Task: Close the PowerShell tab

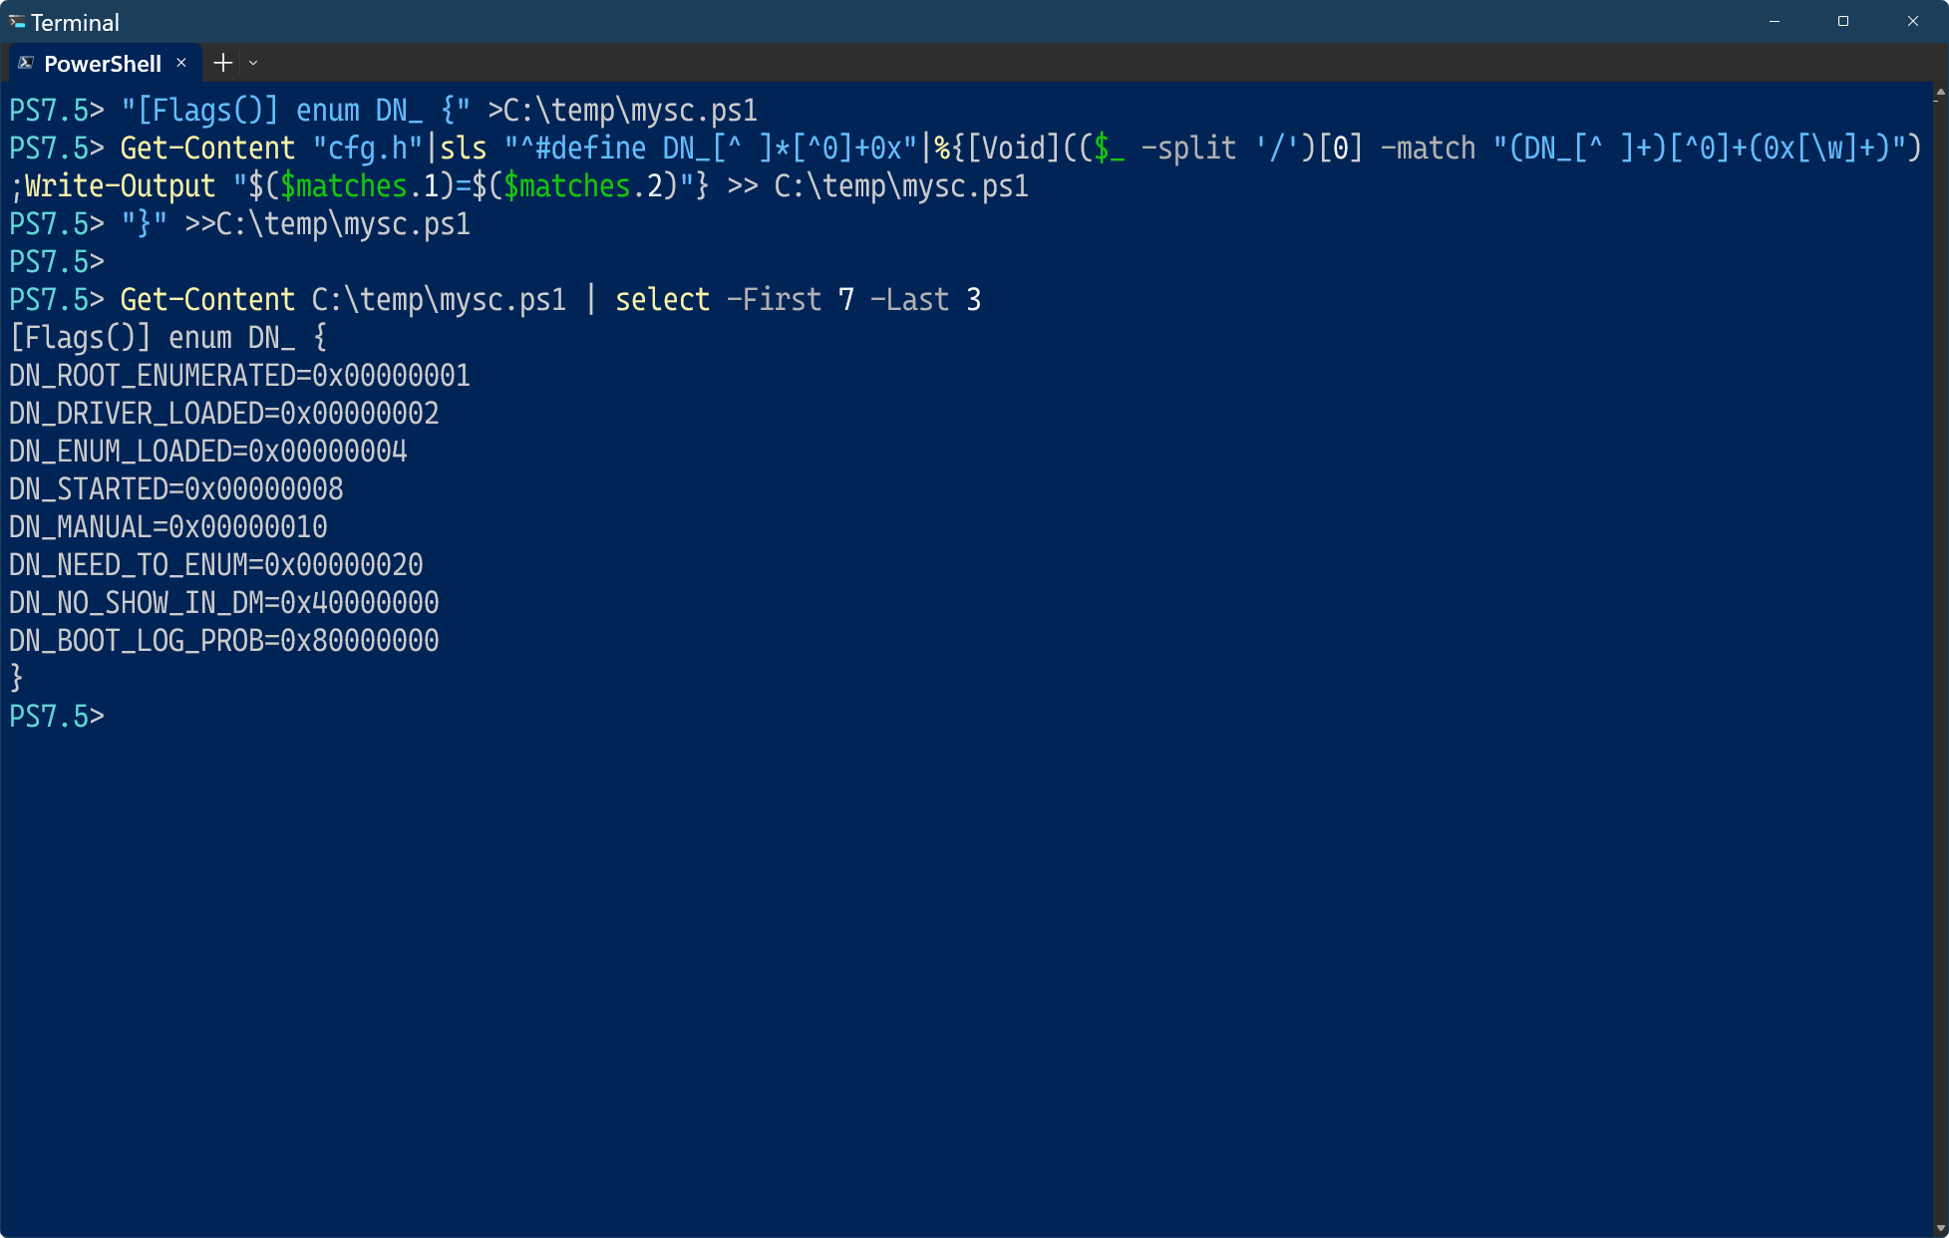Action: click(x=181, y=63)
